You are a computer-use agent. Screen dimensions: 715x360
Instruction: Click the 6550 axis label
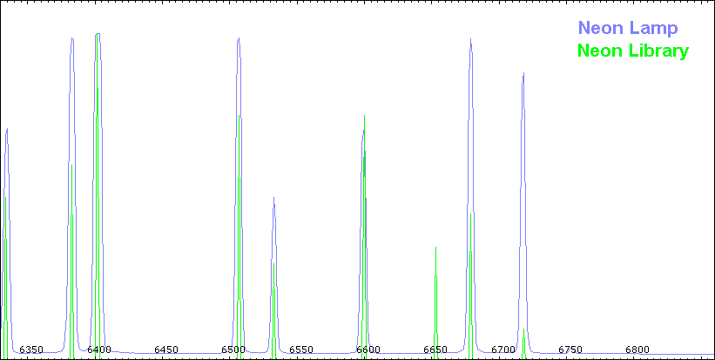[x=301, y=350]
